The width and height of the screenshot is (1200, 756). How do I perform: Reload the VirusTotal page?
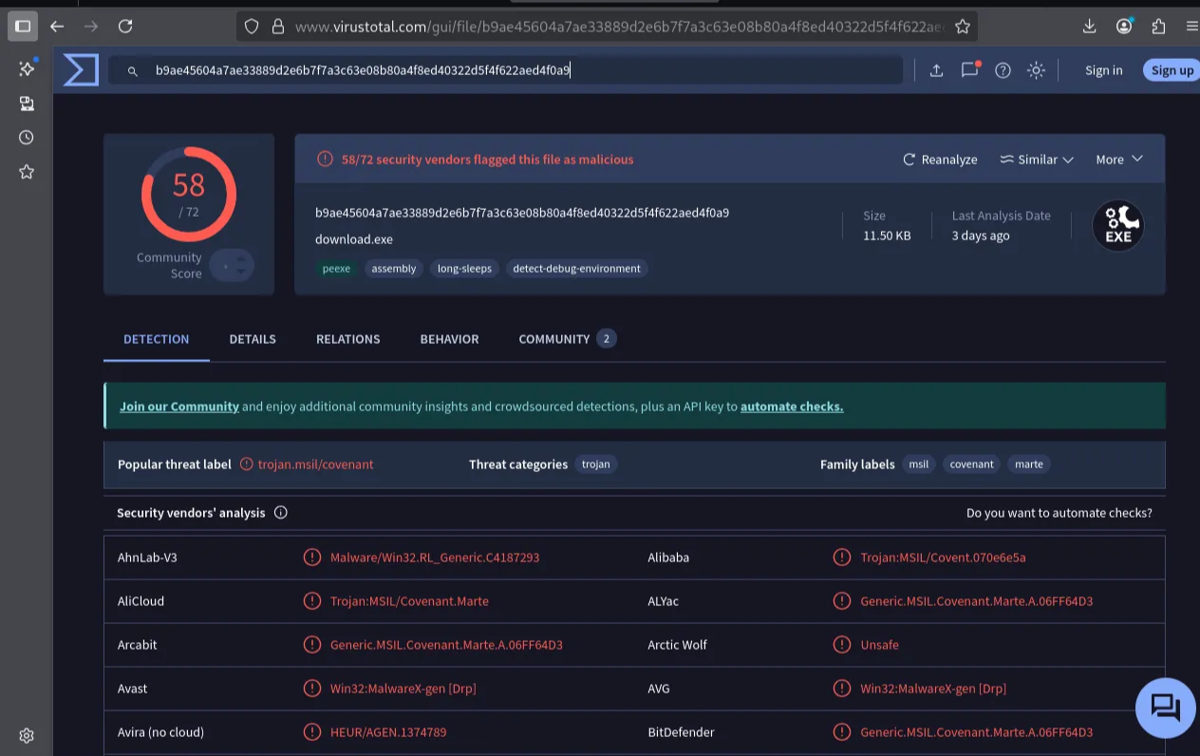pyautogui.click(x=125, y=27)
